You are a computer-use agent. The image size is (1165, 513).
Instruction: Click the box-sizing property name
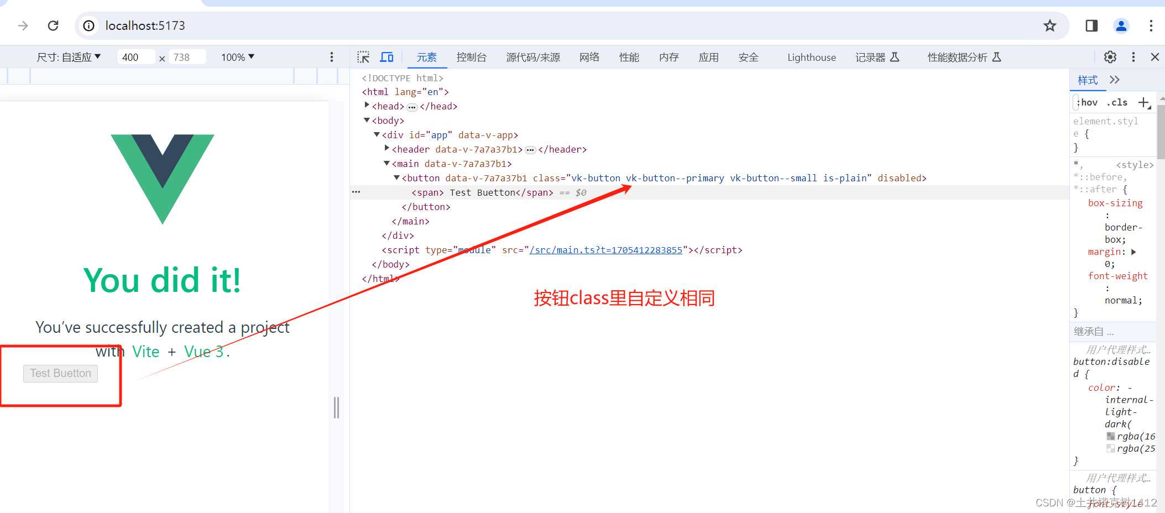click(x=1115, y=203)
